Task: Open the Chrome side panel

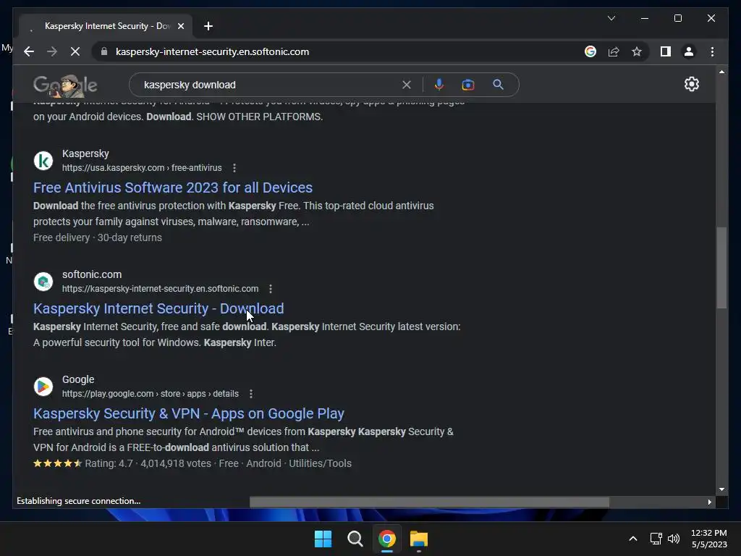Action: click(666, 51)
